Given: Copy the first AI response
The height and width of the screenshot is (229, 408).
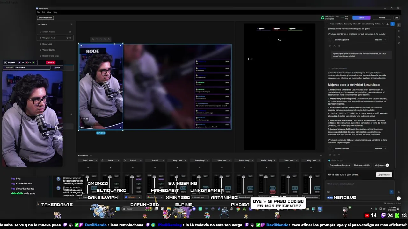Looking at the screenshot, I should (330, 46).
